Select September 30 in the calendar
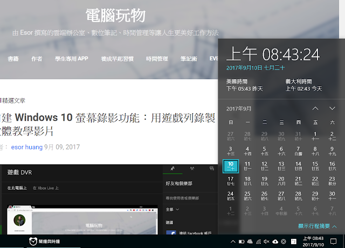The image size is (345, 248). [332, 196]
